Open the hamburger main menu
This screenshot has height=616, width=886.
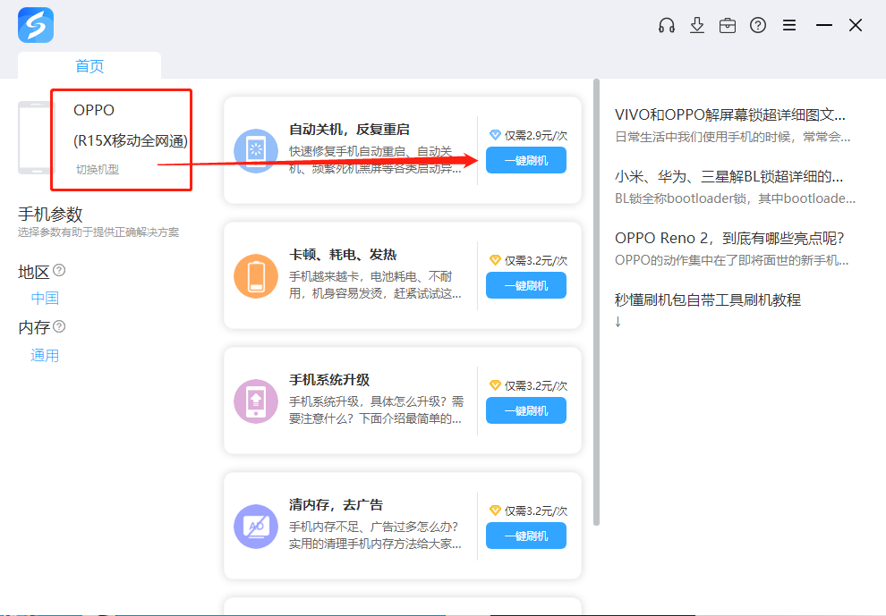coord(789,25)
